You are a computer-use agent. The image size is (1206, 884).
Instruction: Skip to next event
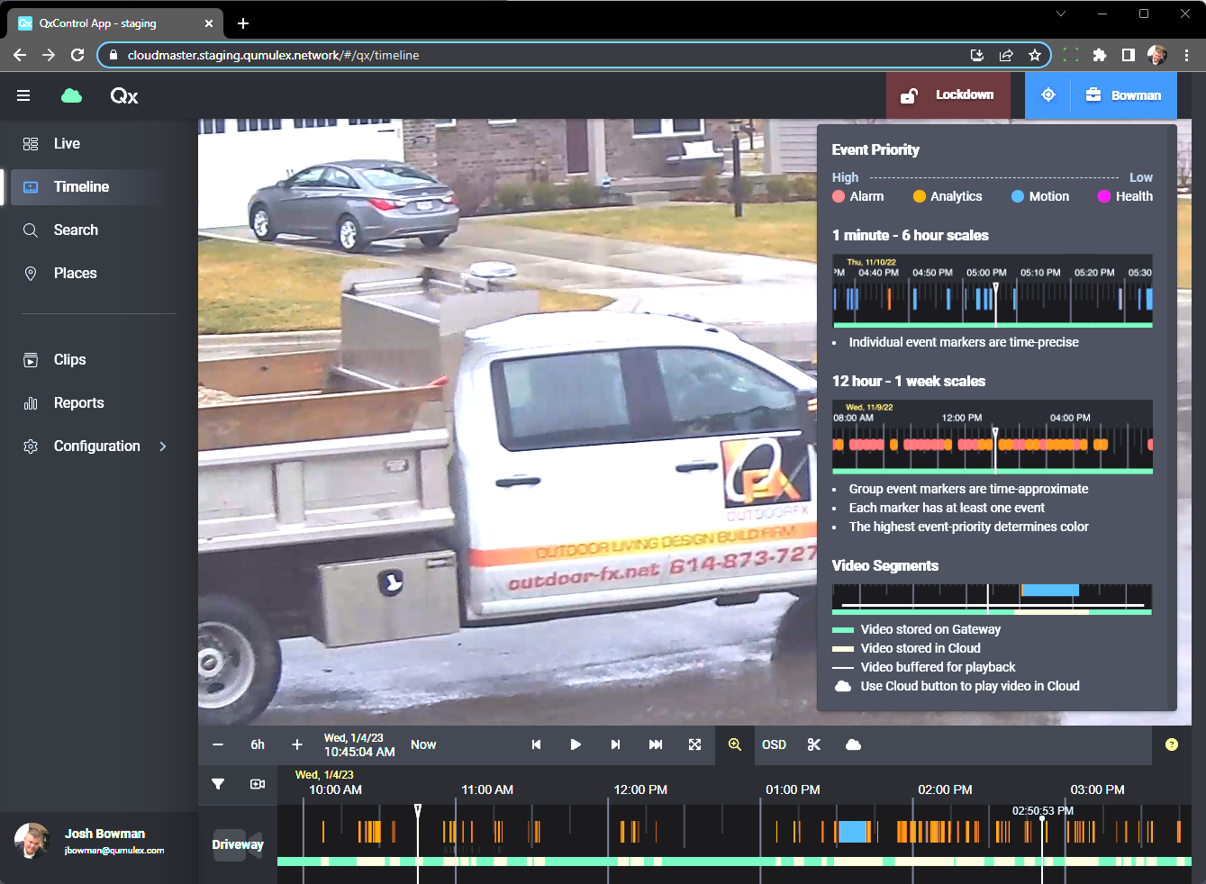[x=615, y=745]
